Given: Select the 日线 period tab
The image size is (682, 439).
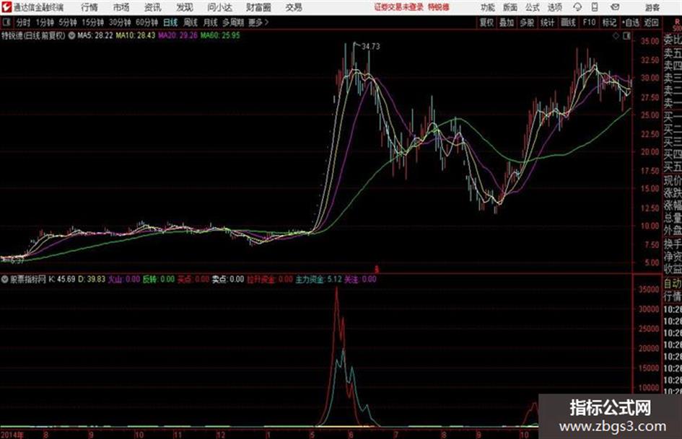Looking at the screenshot, I should 170,22.
